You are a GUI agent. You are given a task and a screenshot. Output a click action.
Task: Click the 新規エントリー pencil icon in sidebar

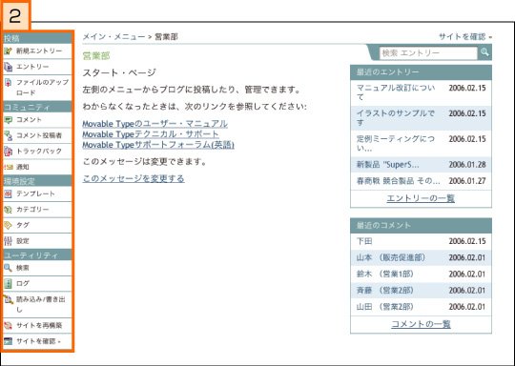8,51
